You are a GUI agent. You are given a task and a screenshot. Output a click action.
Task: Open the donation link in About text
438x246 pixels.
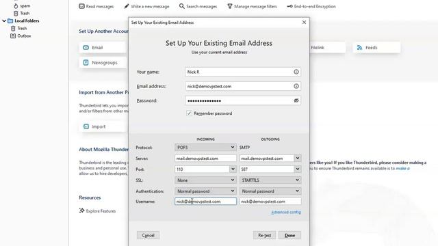402,169
